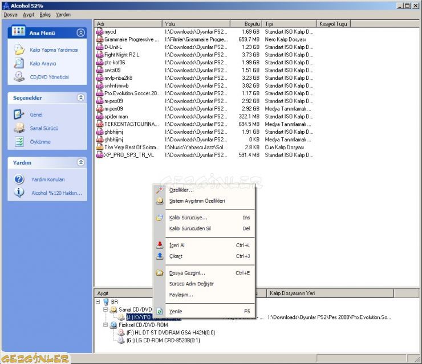Click the Kısayol Tuşu column header
The height and width of the screenshot is (364, 422).
[334, 24]
